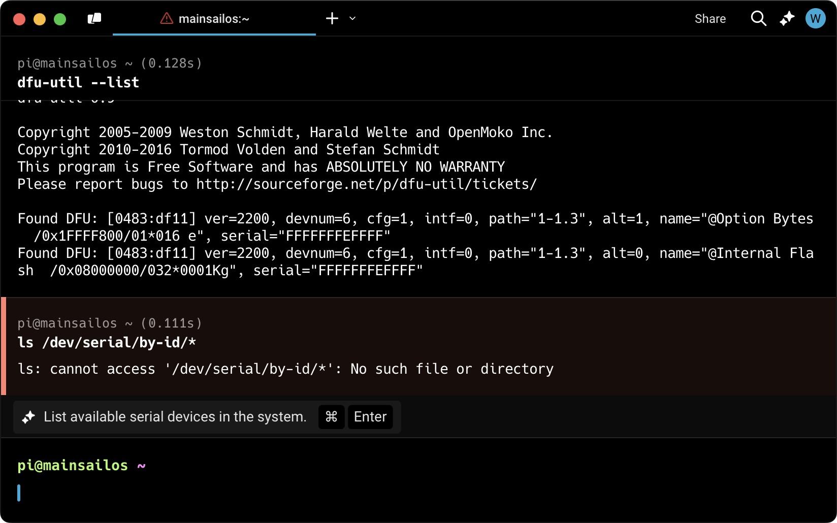Click the 'Copyright 2010-2016 Tormod Volden' line
The width and height of the screenshot is (837, 523).
pyautogui.click(x=229, y=149)
